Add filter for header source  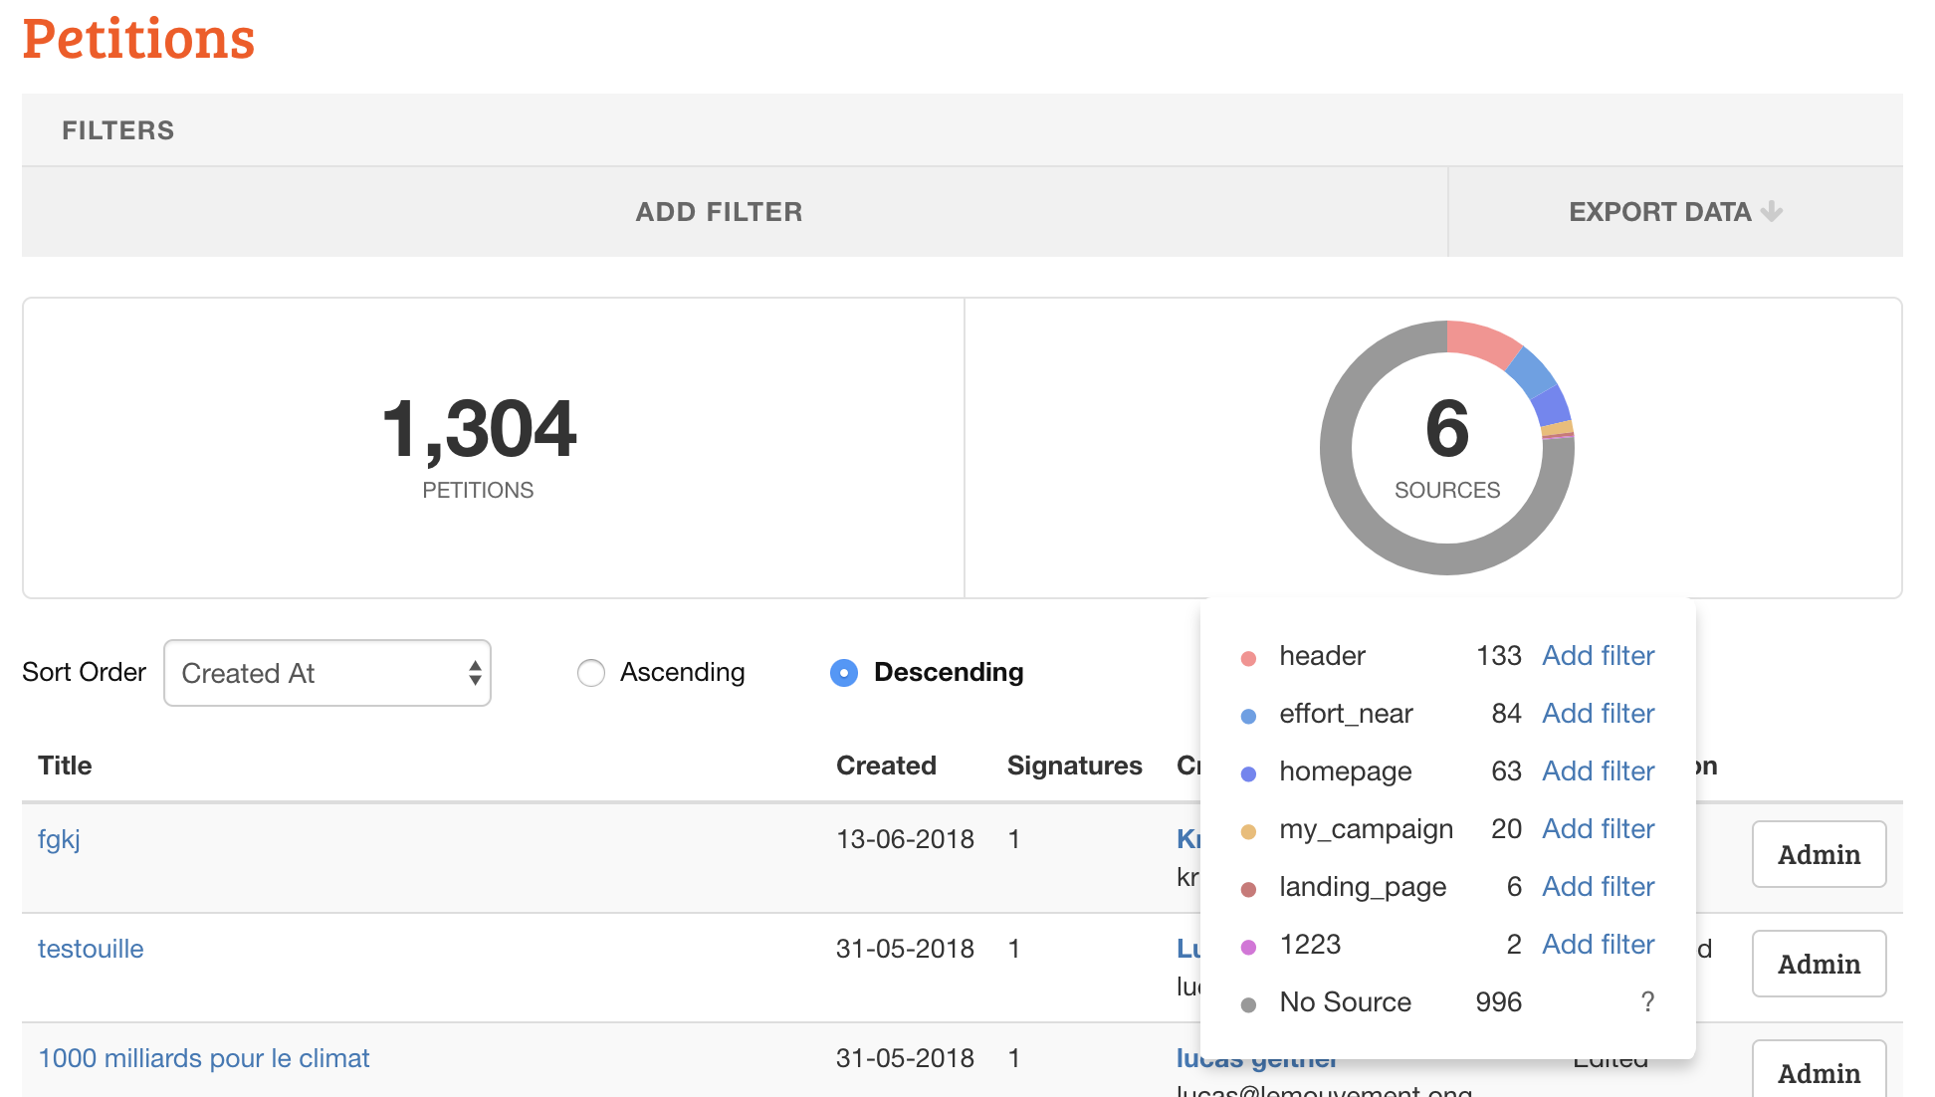tap(1598, 656)
